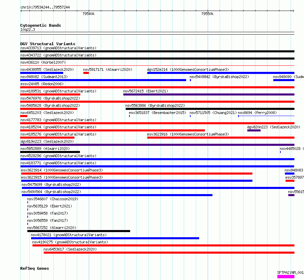Select the nsv4183771 gnomAD variant label

point(58,163)
